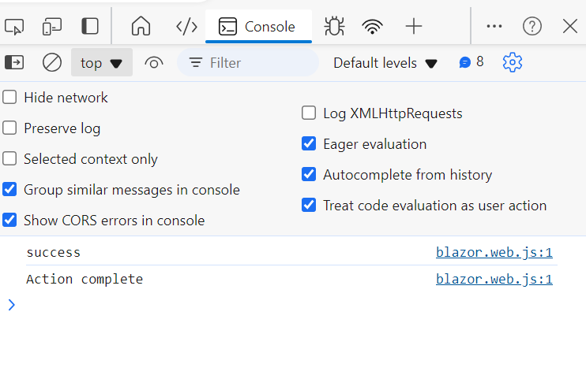This screenshot has width=586, height=371.
Task: Show the console sidebar panel icon
Action: [x=15, y=62]
